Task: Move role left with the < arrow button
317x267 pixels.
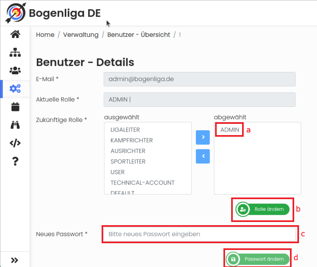Action: tap(203, 156)
